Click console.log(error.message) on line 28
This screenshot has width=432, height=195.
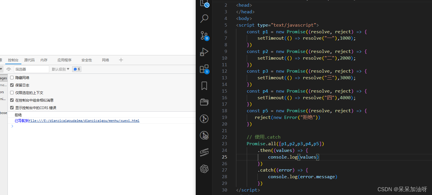303,177
